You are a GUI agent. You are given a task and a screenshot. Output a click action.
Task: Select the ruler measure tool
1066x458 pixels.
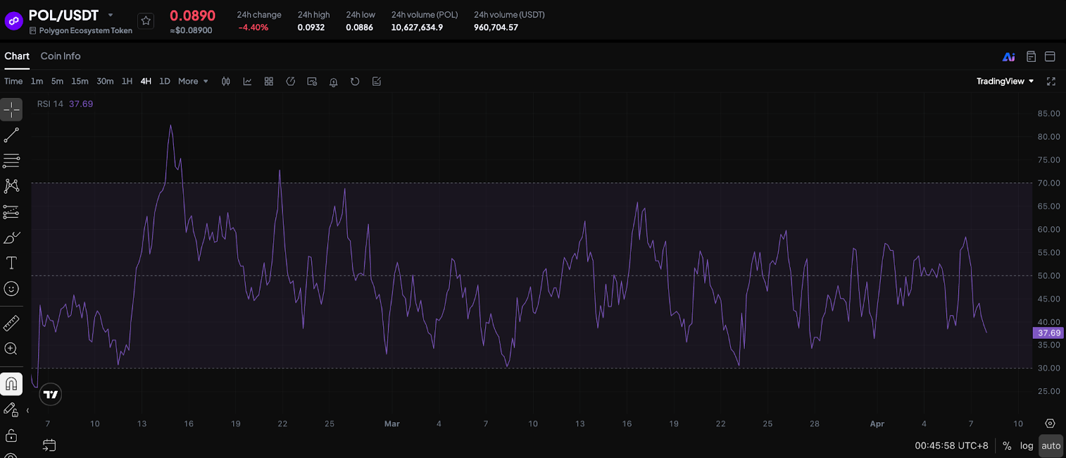pyautogui.click(x=11, y=324)
